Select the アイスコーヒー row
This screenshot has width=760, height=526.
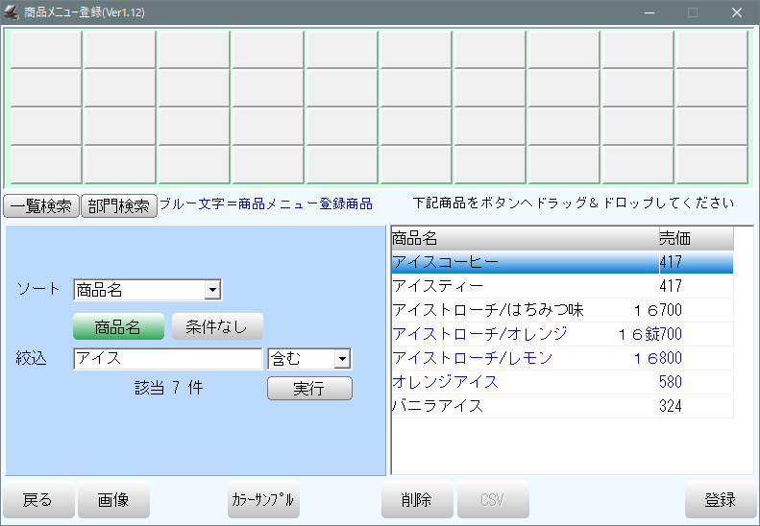tap(562, 262)
